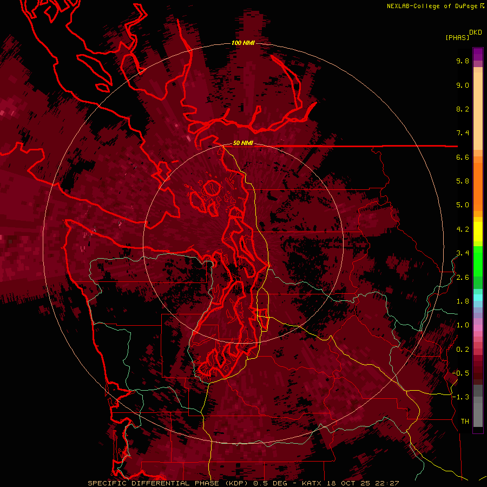This screenshot has width=487, height=487.
Task: Click the DKD label above the color scale
Action: 476,32
